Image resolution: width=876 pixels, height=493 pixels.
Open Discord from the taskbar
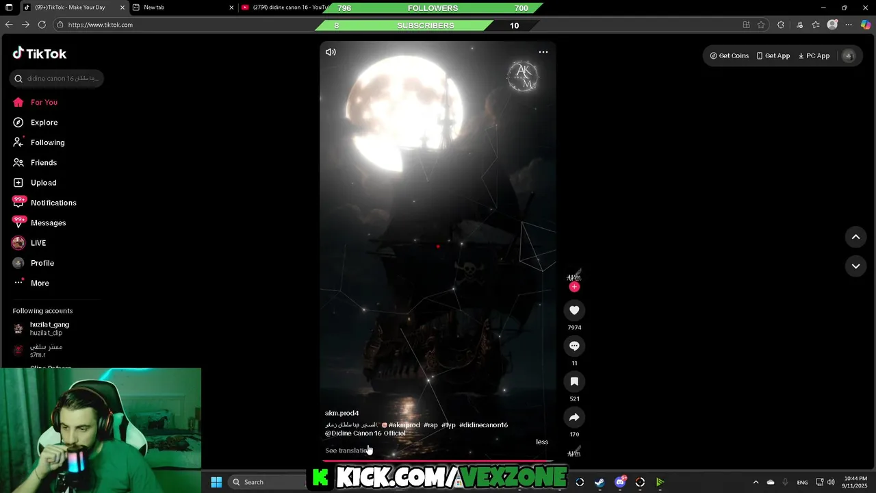click(620, 482)
